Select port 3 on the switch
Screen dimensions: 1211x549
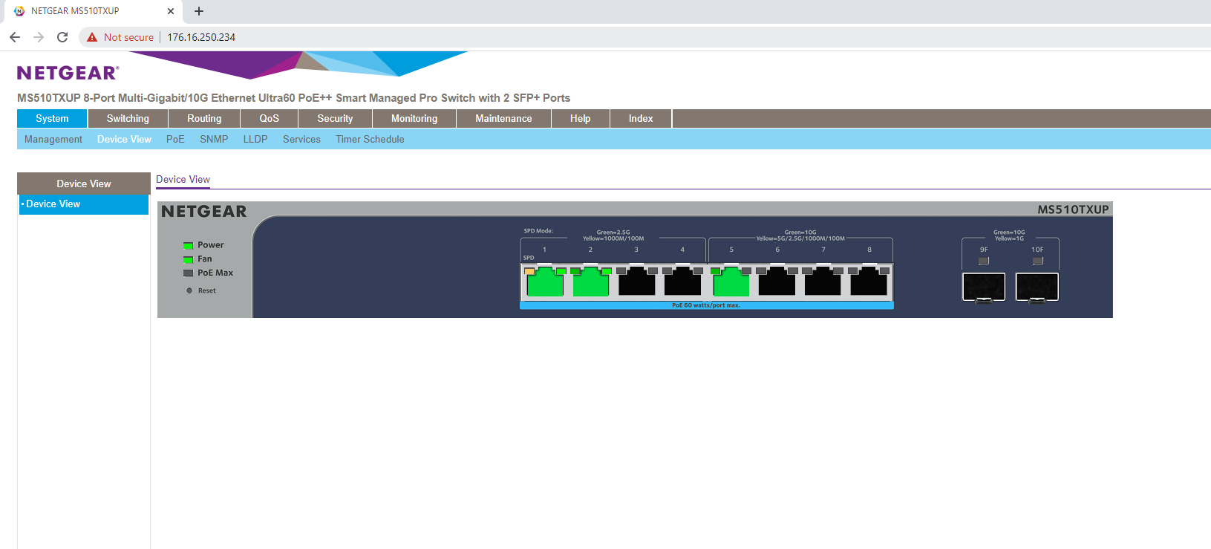637,282
